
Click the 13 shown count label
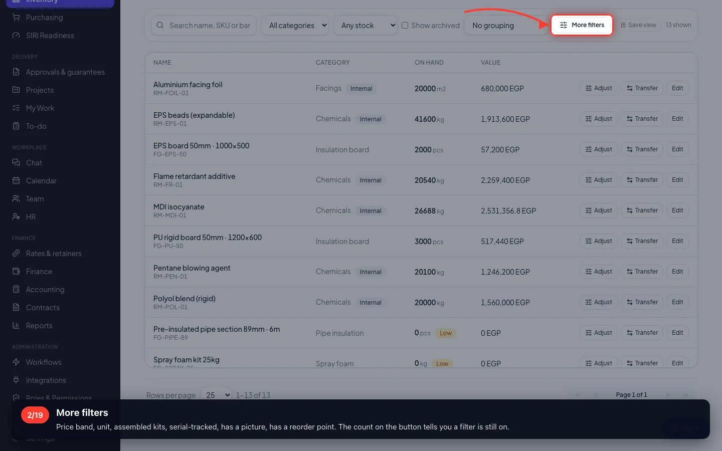coord(678,25)
